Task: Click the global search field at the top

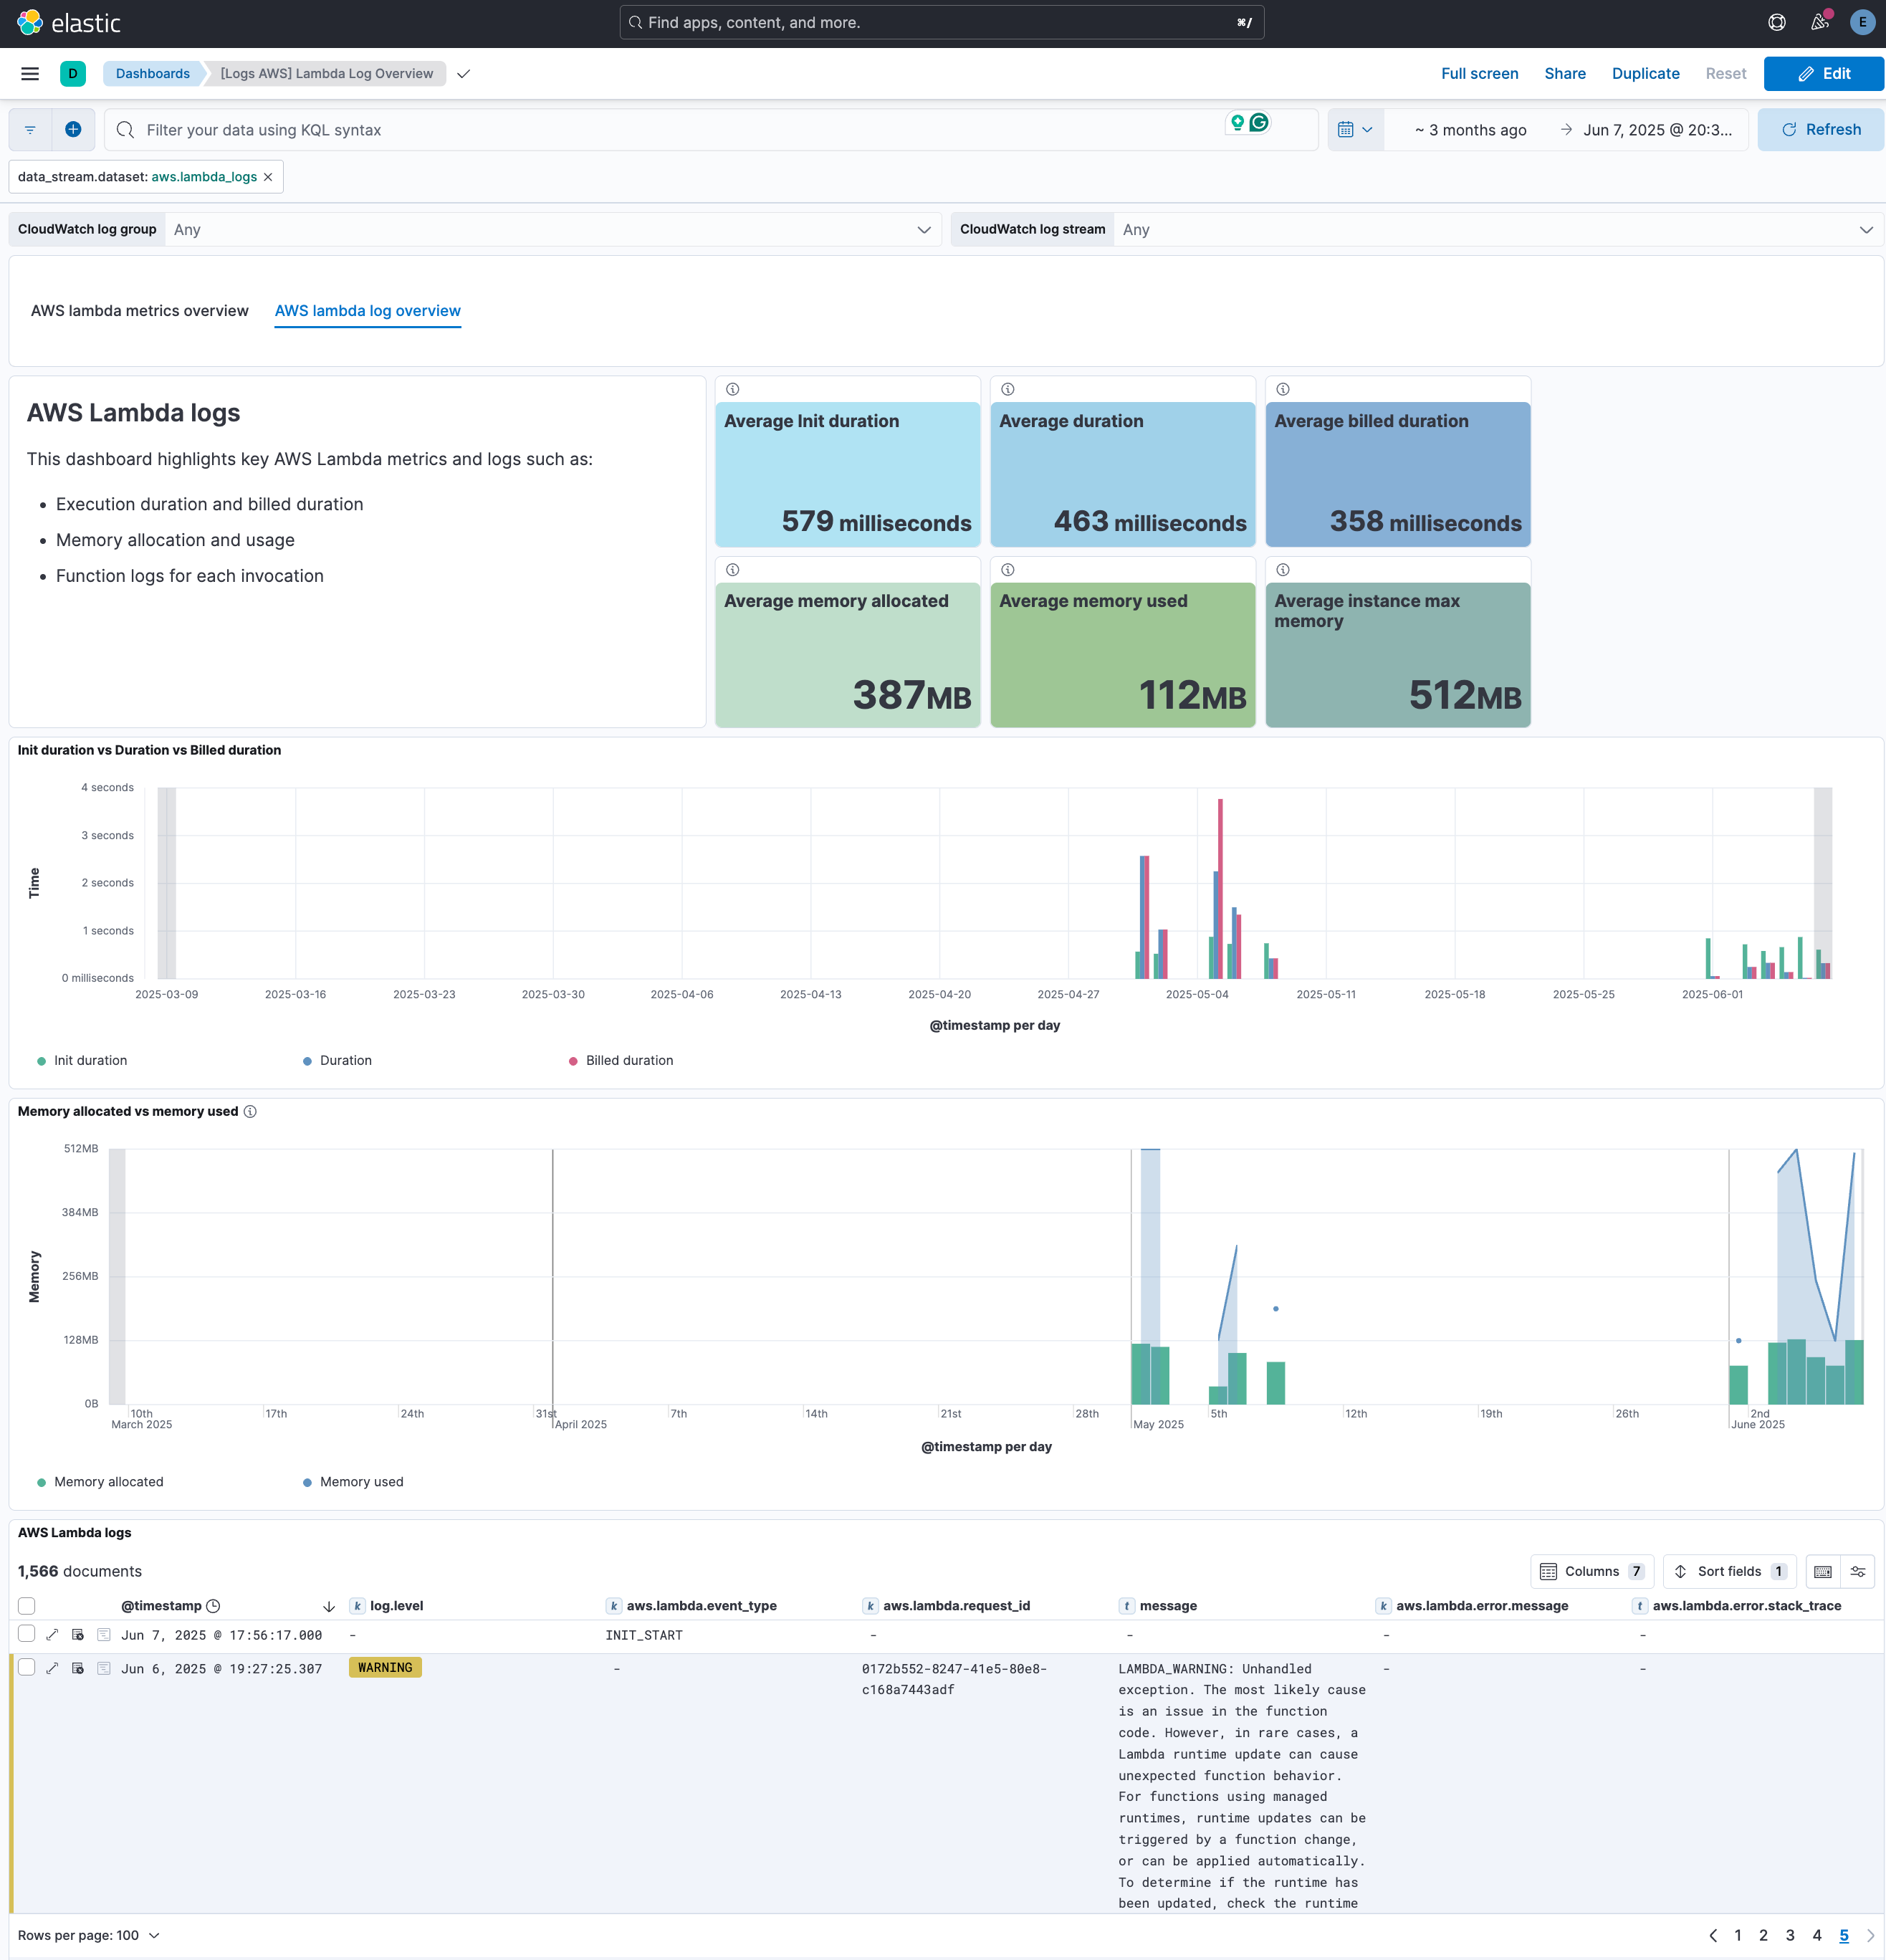Action: point(940,21)
